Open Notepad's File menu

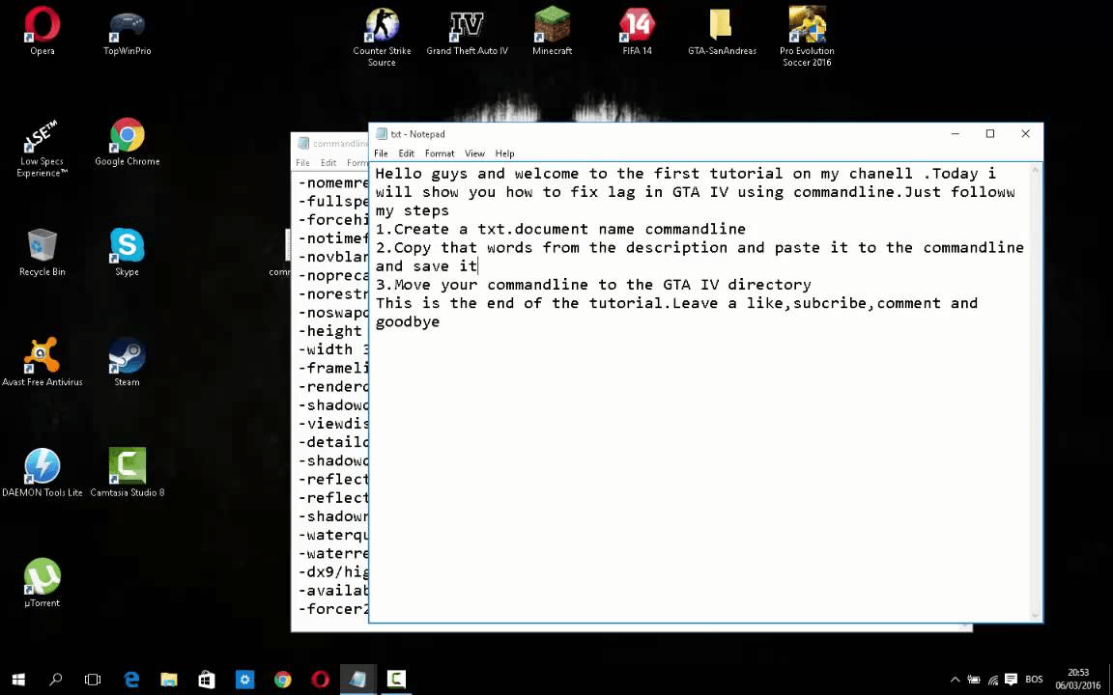(381, 153)
